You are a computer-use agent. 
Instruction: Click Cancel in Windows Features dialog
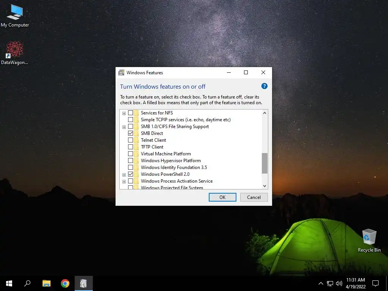(254, 197)
